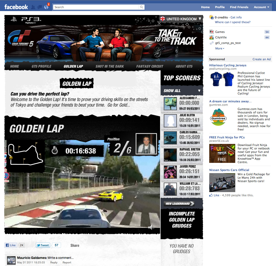Open the Show All scorers dropdown
The image size is (276, 266).
(x=182, y=91)
